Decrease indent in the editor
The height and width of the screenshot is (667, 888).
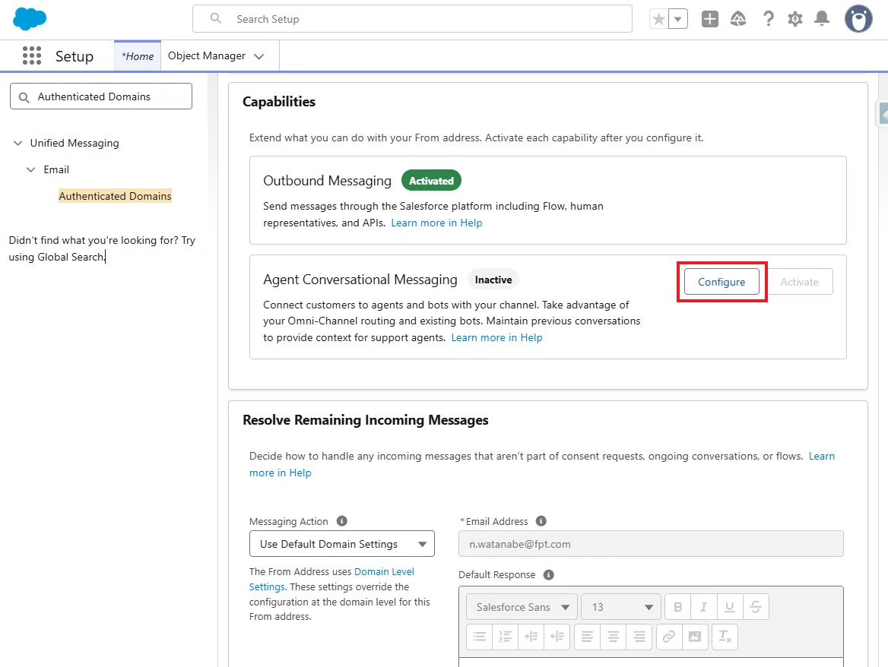pyautogui.click(x=557, y=637)
